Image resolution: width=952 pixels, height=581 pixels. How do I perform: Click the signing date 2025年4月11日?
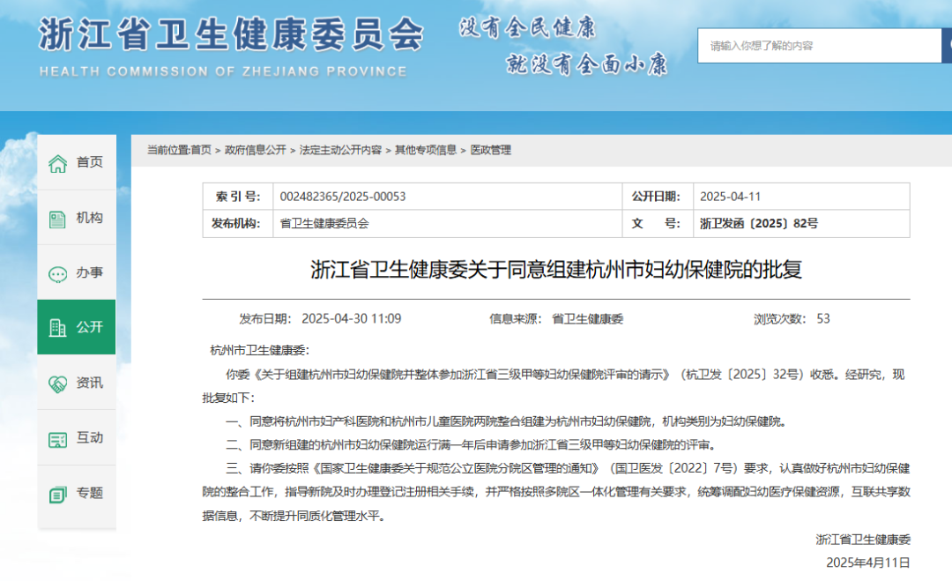[x=868, y=562]
